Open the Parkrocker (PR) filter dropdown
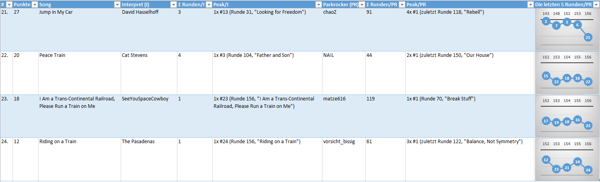The height and width of the screenshot is (182, 600). click(x=362, y=4)
